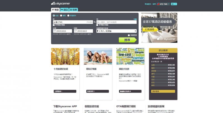The image size is (223, 113).
Task: Open the help link beside currency selector
Action: (x=154, y=4)
